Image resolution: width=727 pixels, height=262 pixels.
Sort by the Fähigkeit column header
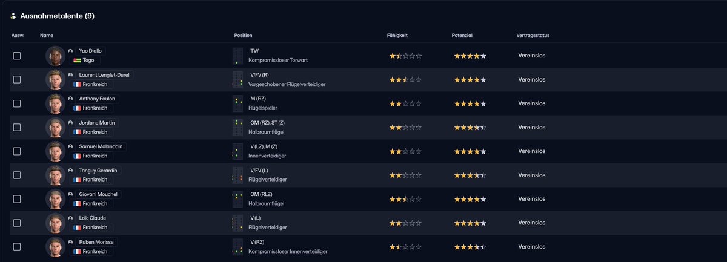pyautogui.click(x=397, y=36)
